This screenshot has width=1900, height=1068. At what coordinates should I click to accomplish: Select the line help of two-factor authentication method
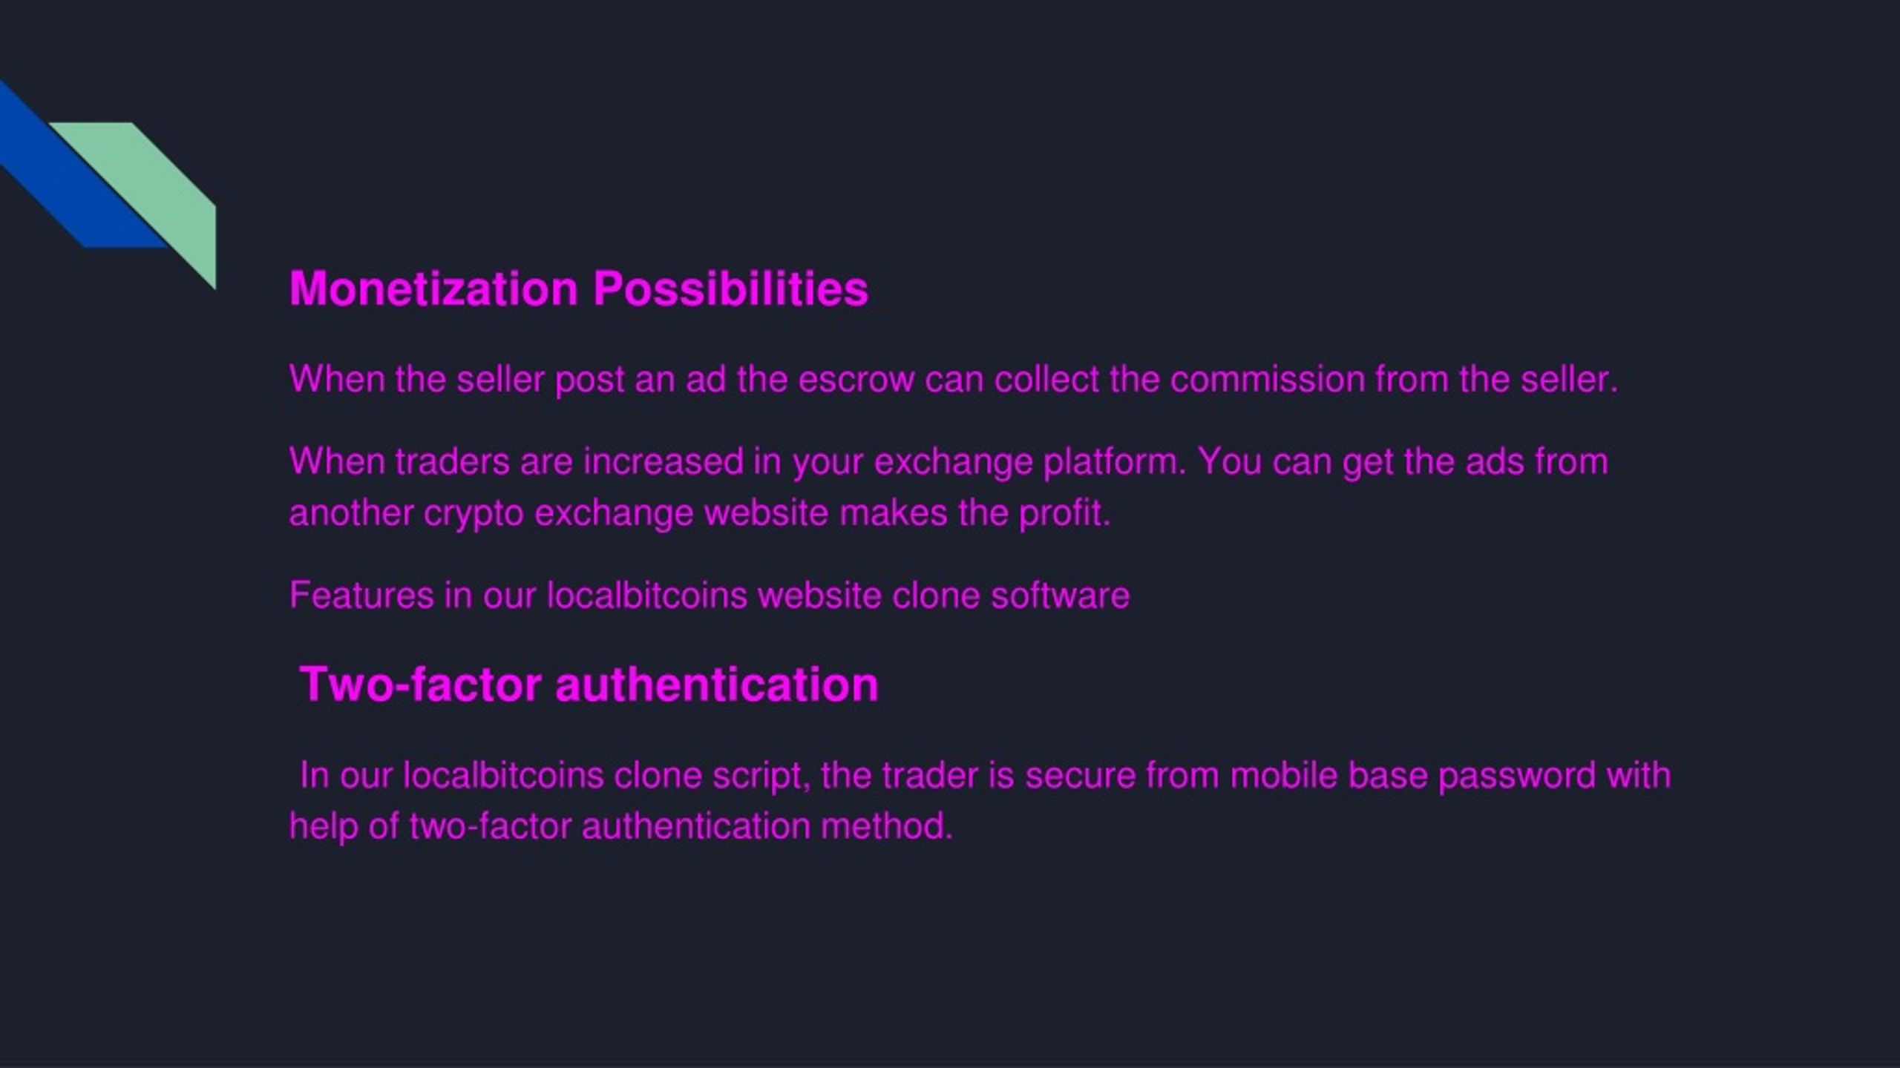tap(620, 827)
